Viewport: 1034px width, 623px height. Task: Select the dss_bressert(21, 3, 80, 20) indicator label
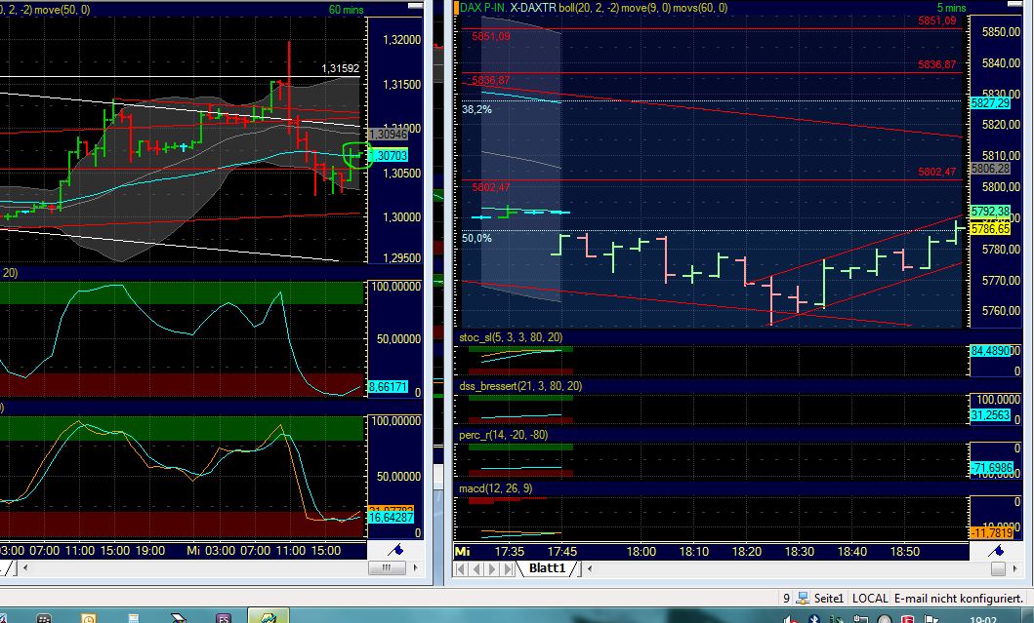pyautogui.click(x=520, y=386)
